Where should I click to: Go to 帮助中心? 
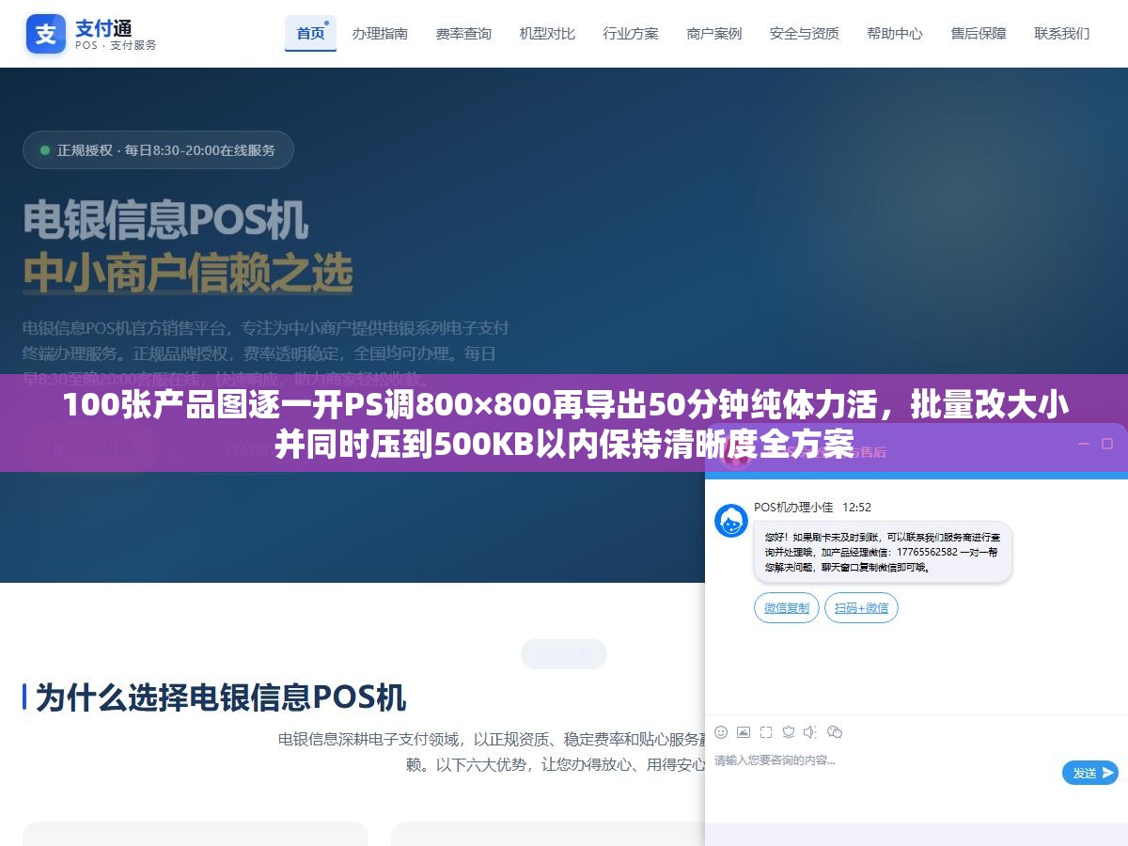coord(895,33)
